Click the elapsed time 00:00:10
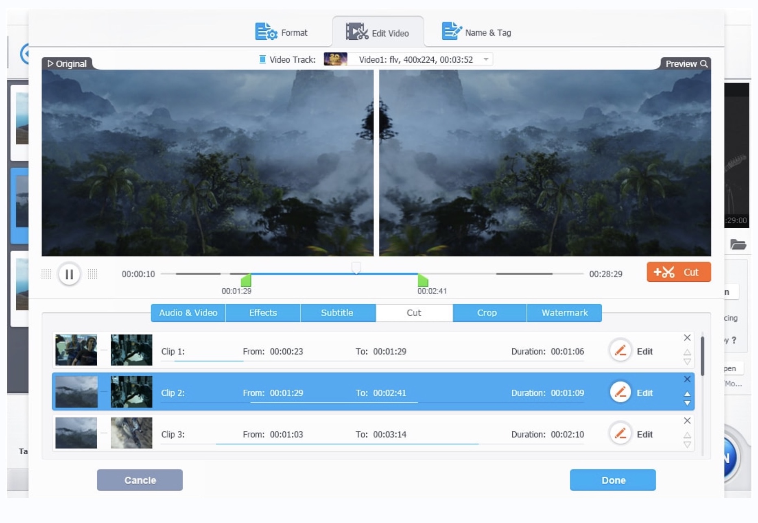The height and width of the screenshot is (523, 758). pos(138,274)
